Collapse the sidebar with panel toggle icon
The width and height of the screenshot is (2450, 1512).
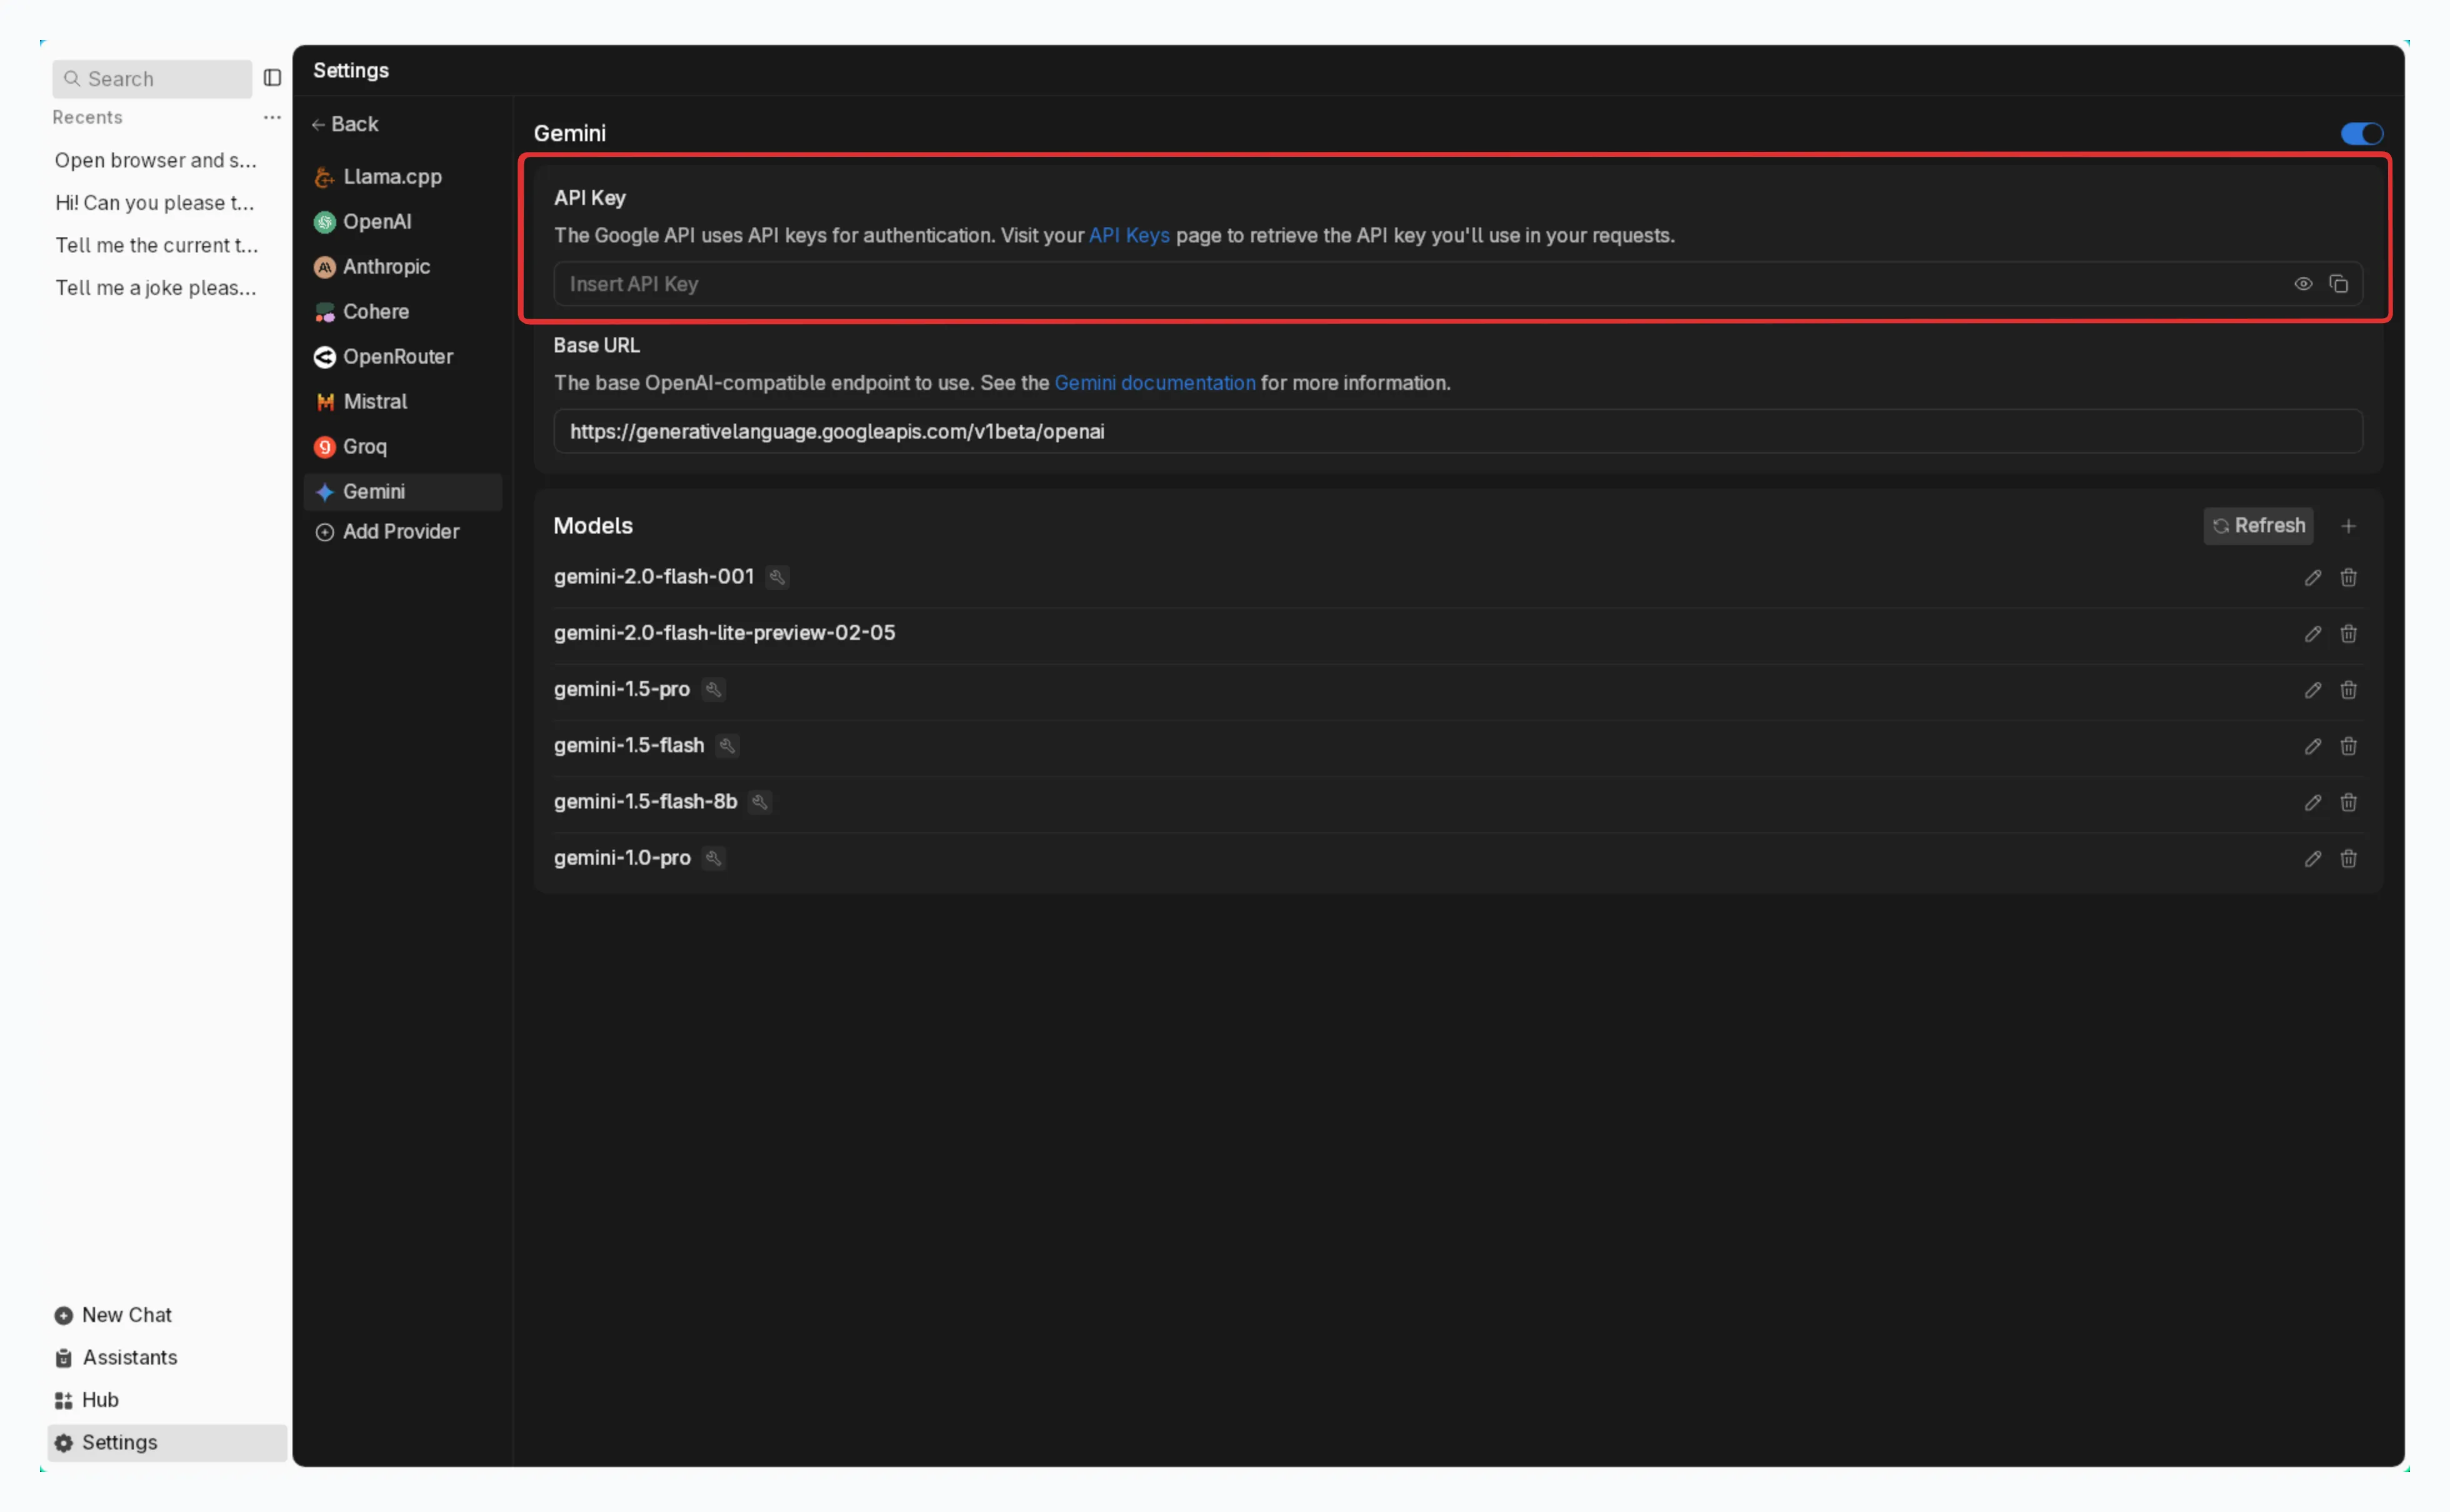point(272,78)
